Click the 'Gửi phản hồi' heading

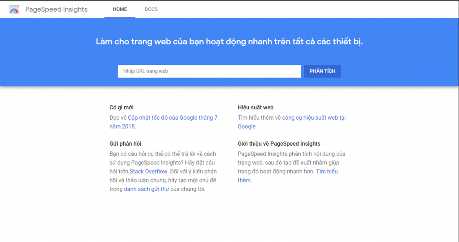point(126,144)
